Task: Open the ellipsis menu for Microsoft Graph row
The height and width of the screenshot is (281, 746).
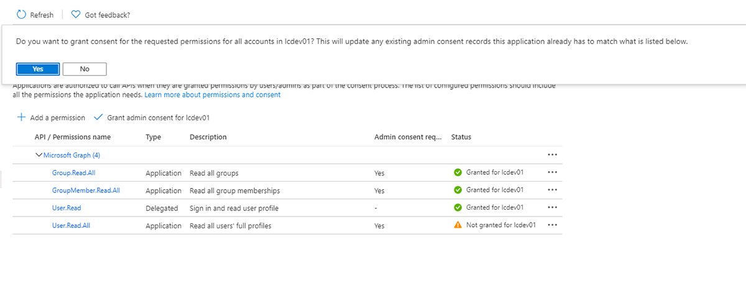Action: (552, 155)
